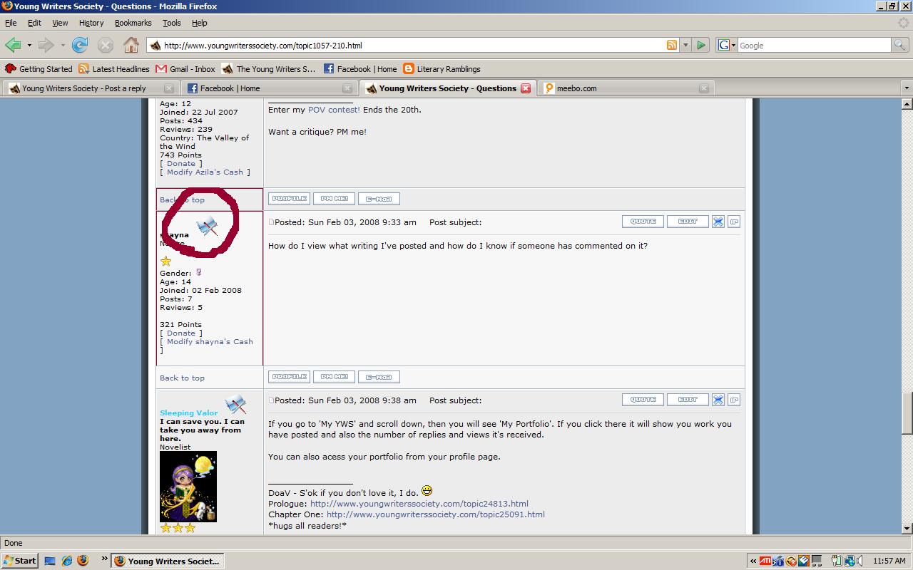The height and width of the screenshot is (570, 913).
Task: Click E-Mail button below shayna's post
Action: pyautogui.click(x=379, y=377)
